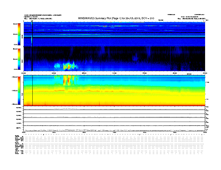Click the -160.00 tick on TNR color bar
The height and width of the screenshot is (170, 221).
(x=15, y=104)
